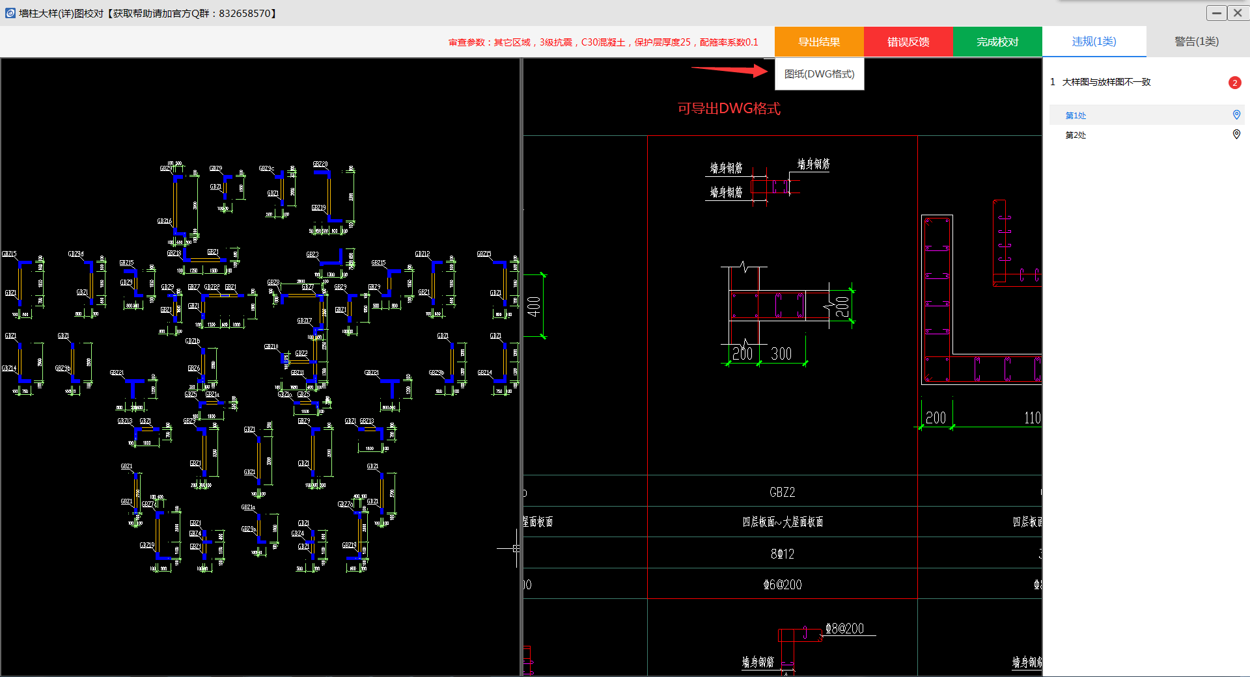Click the green 400 dimension in the drawing
This screenshot has width=1250, height=677.
534,306
